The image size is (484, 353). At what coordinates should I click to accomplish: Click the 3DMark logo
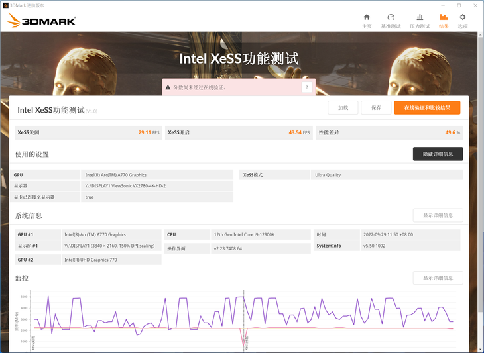pos(41,21)
